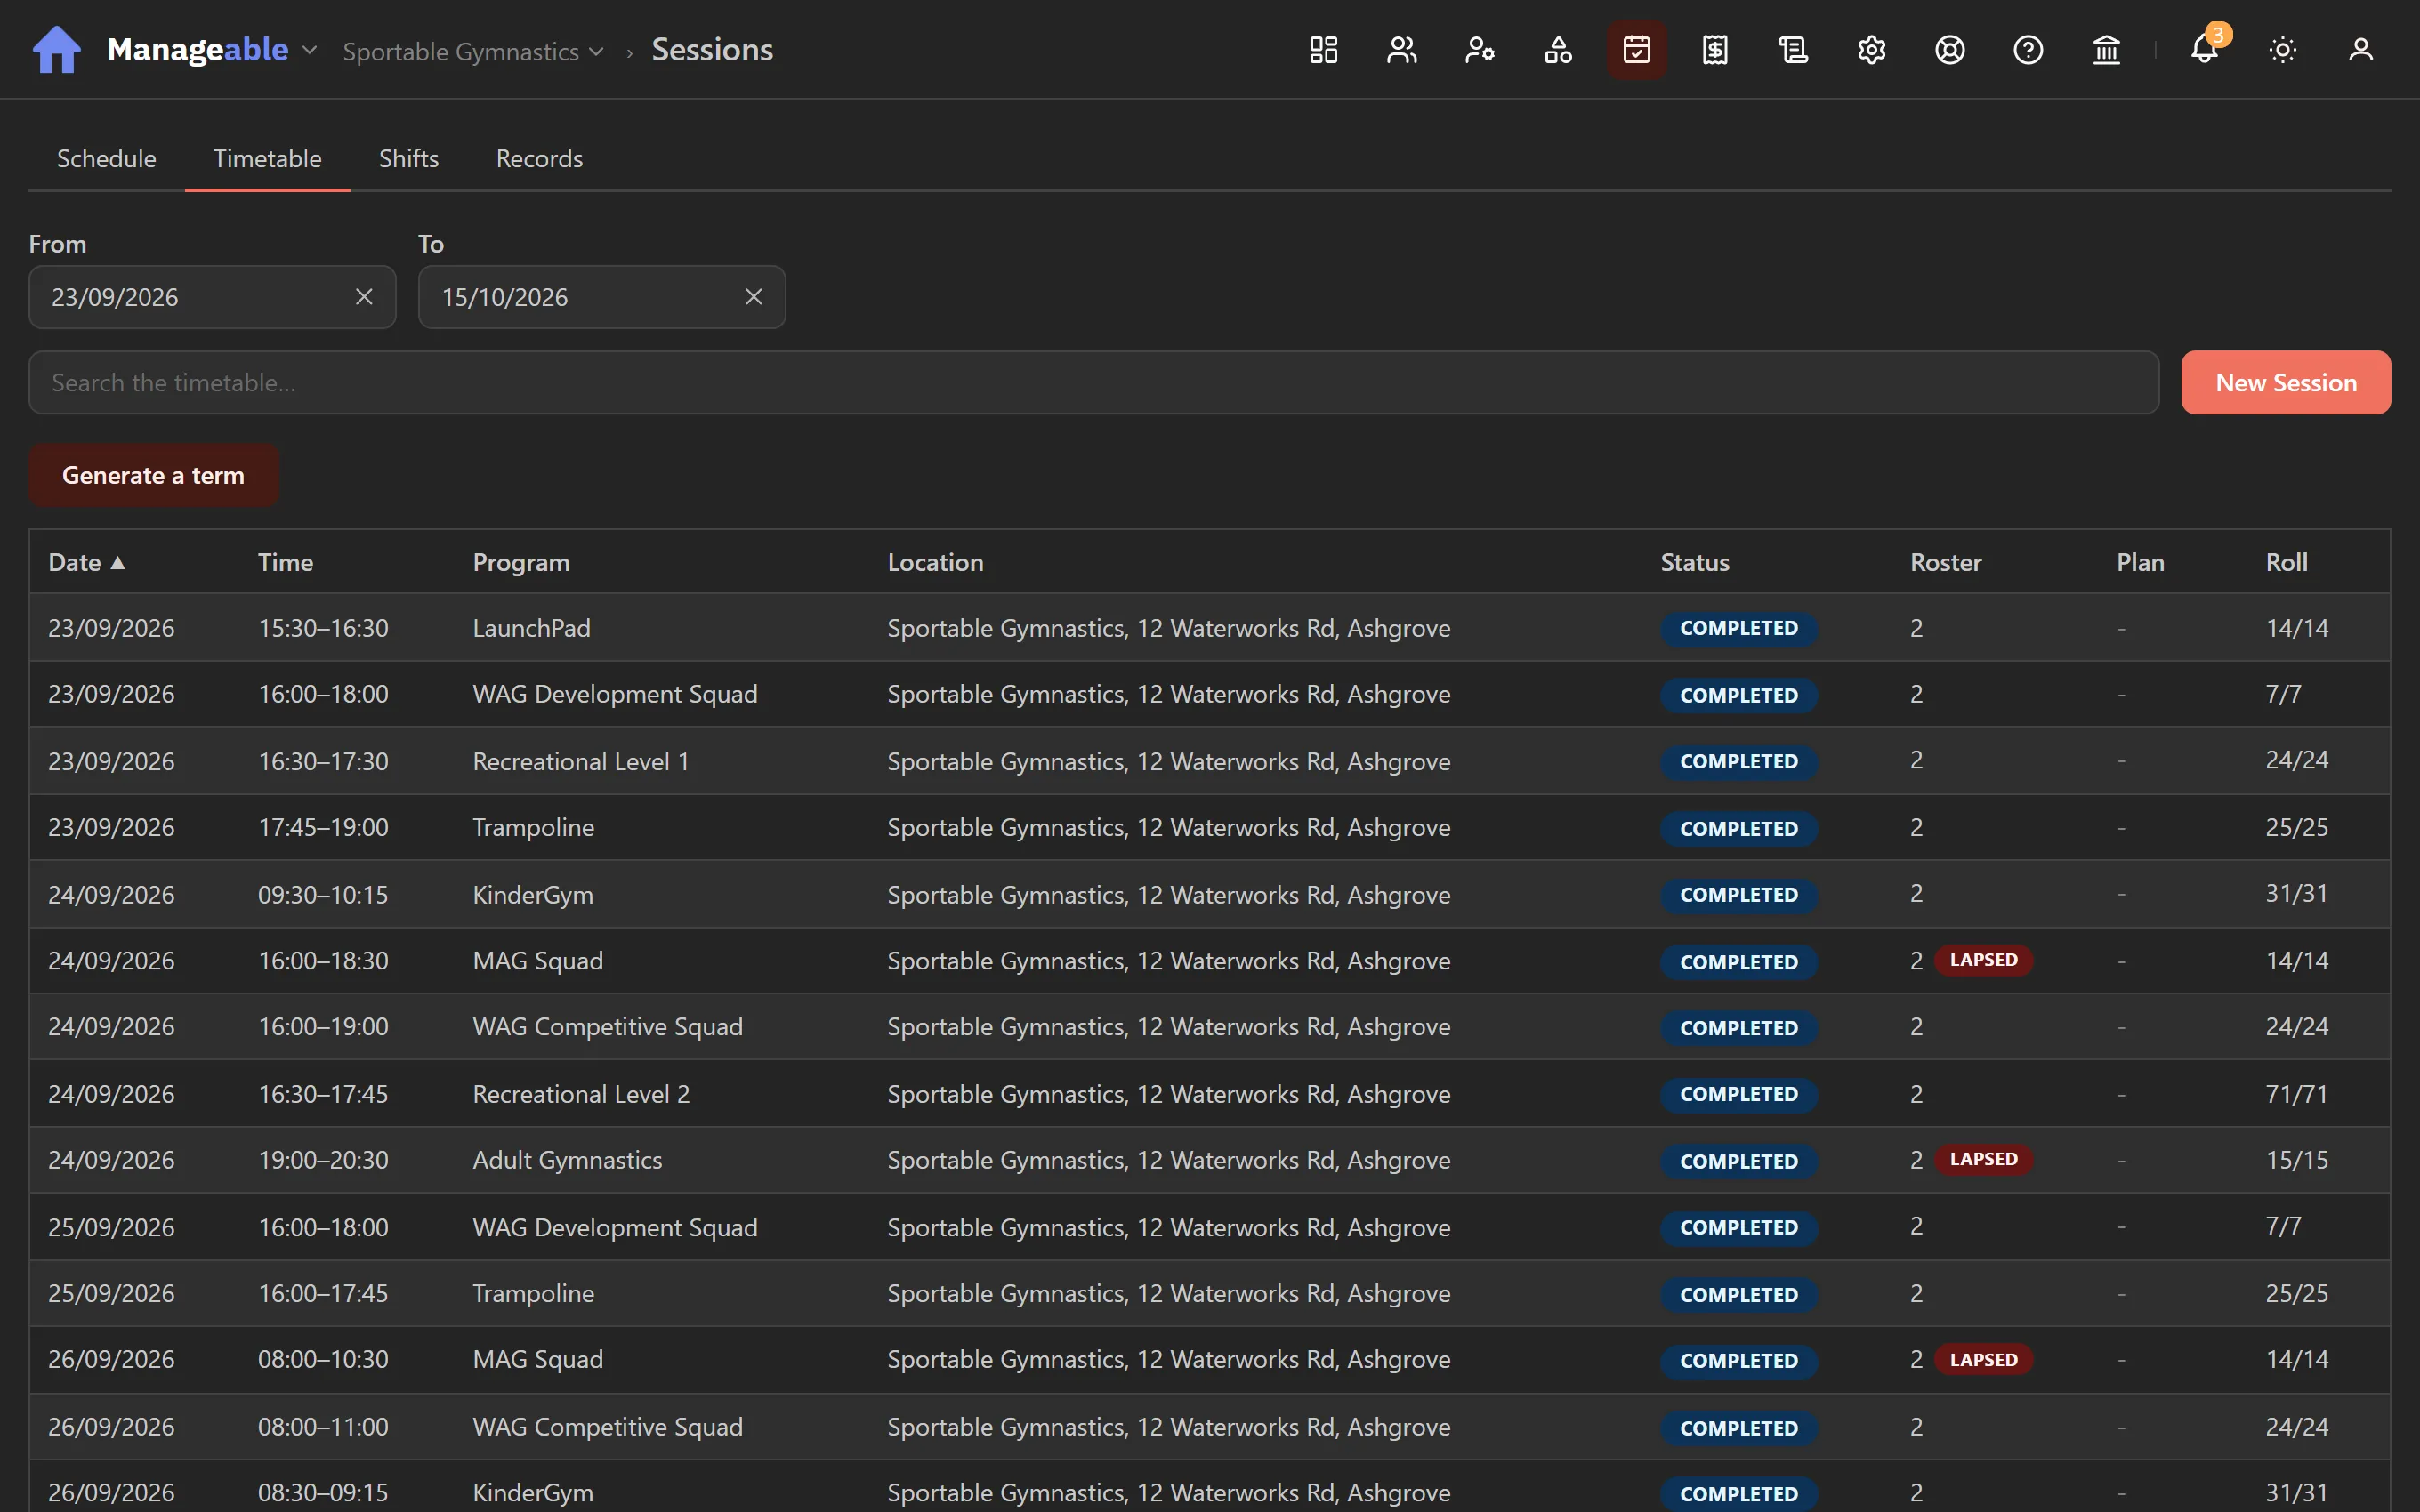Focus the timetable search field
2420x1512 pixels.
[x=1093, y=382]
